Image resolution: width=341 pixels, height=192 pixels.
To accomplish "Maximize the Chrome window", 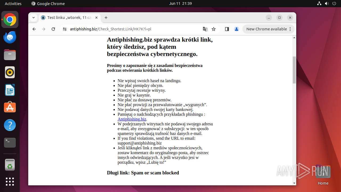I will pos(279,18).
